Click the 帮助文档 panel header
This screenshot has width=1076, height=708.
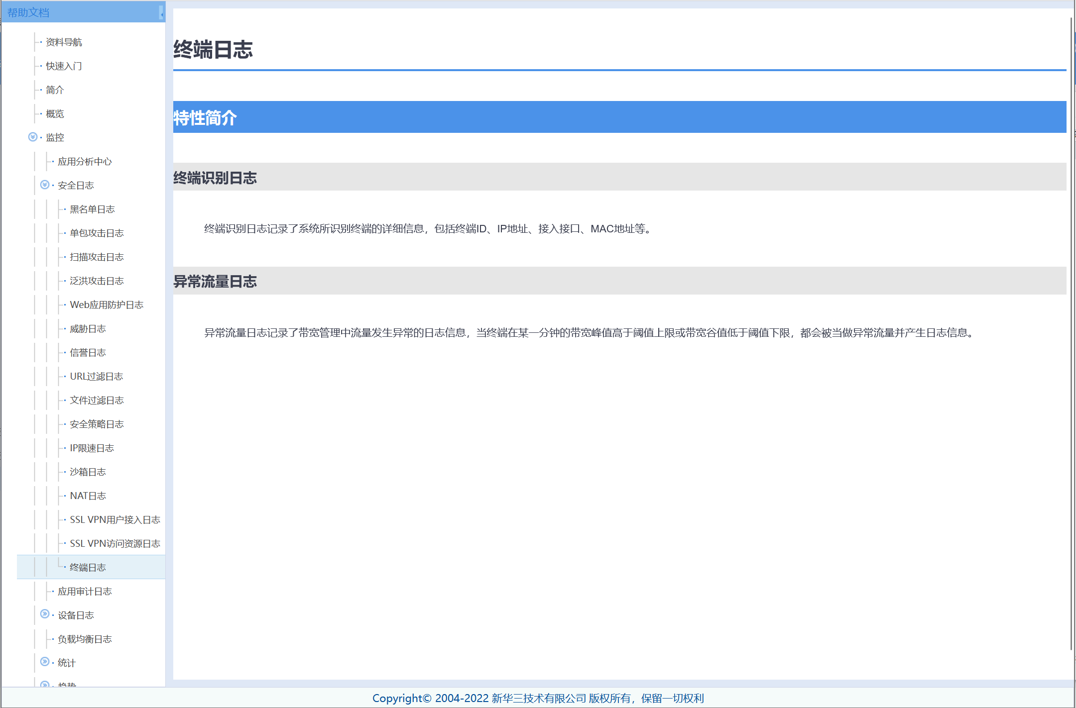click(x=75, y=12)
